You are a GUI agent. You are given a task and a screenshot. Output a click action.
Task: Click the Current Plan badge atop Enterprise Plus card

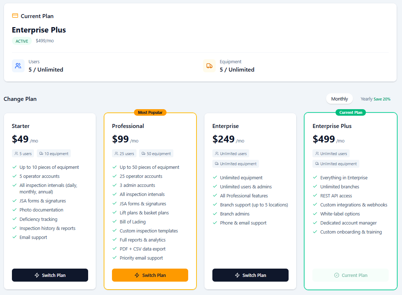pos(350,112)
